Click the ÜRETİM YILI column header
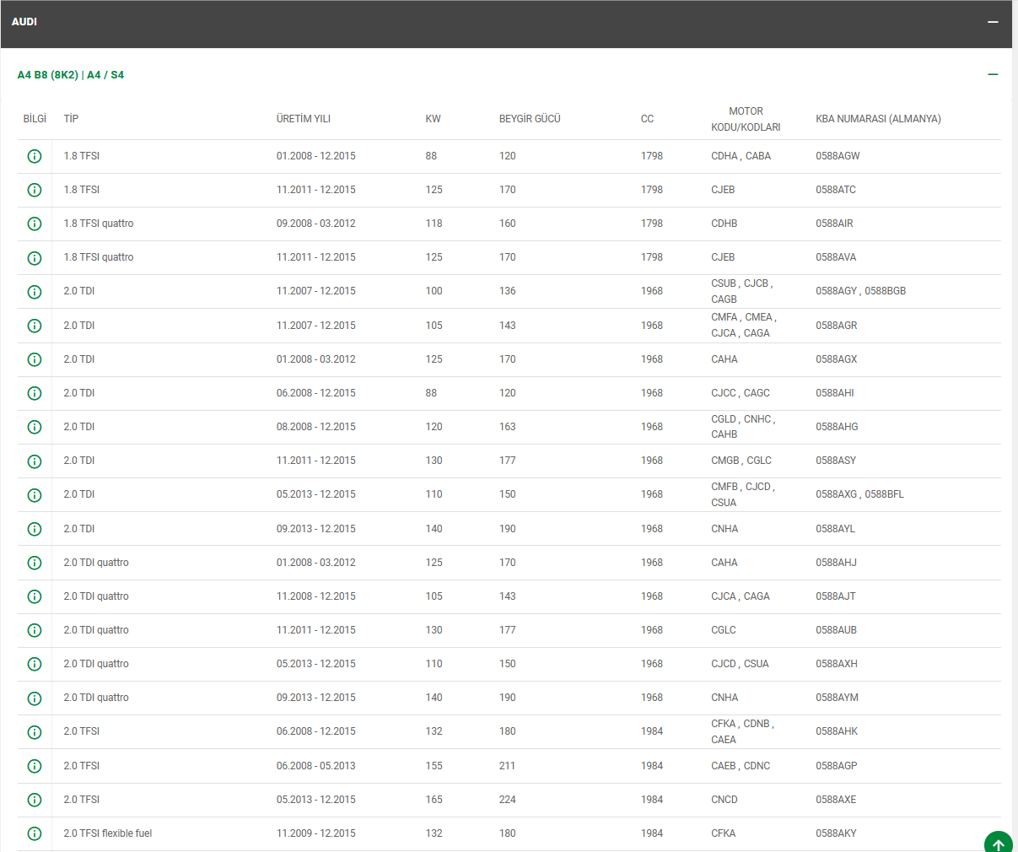This screenshot has height=852, width=1018. [x=303, y=119]
